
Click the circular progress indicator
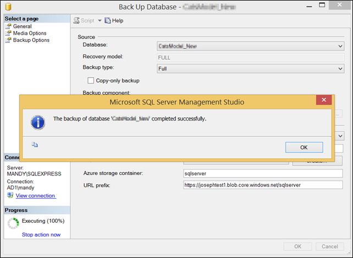tap(13, 224)
